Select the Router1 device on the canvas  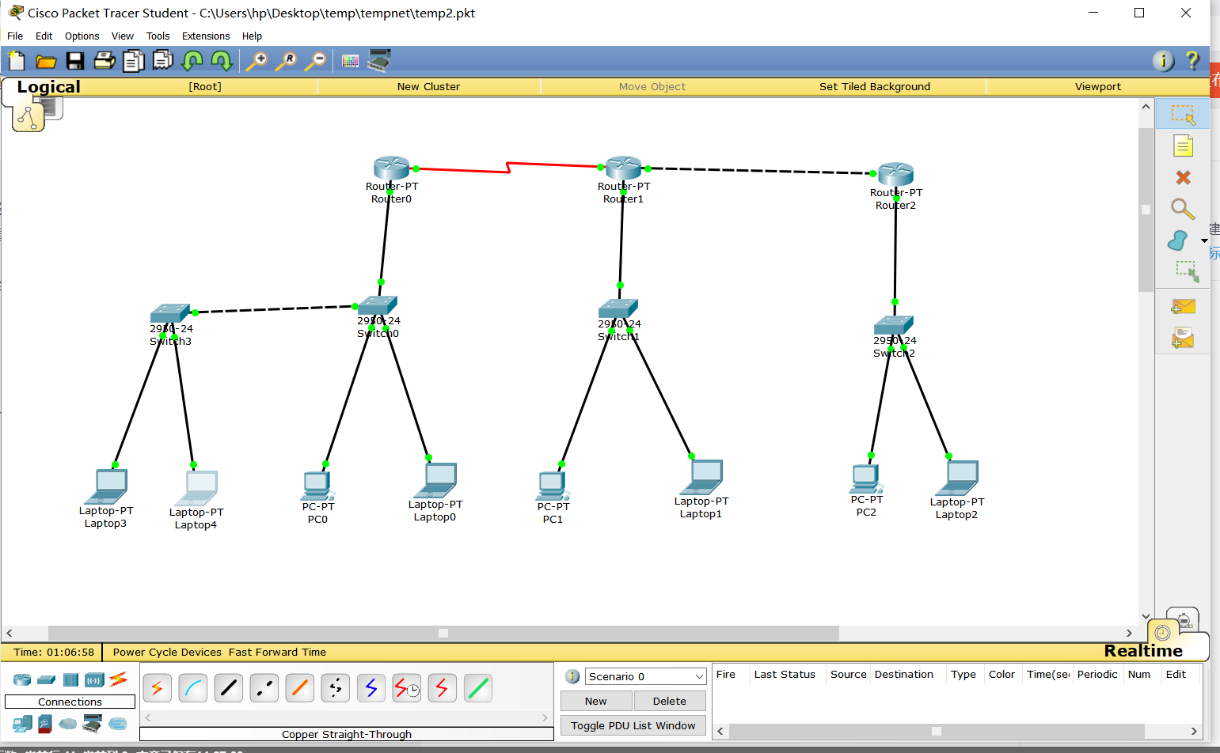[623, 168]
